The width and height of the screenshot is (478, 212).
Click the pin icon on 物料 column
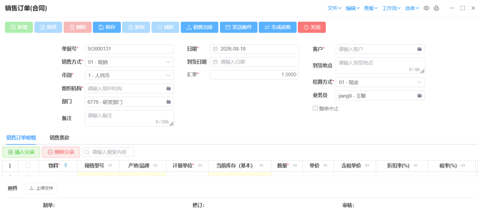tap(66, 166)
